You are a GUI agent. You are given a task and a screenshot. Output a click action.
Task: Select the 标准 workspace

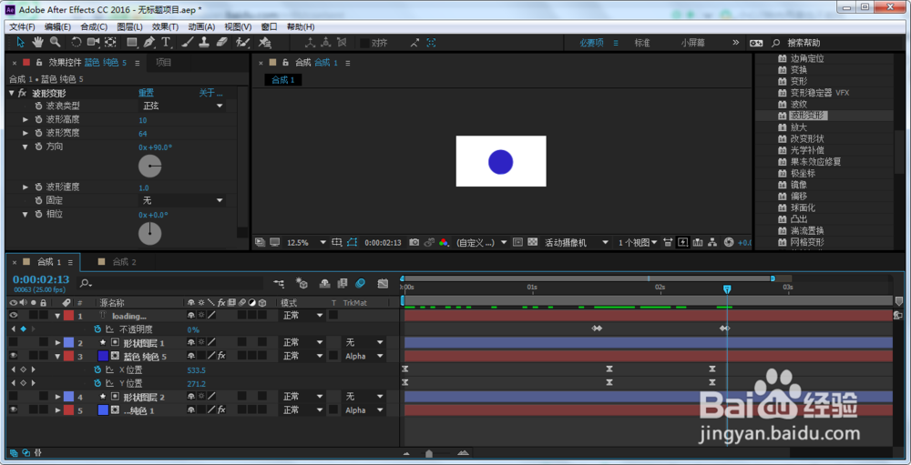642,43
